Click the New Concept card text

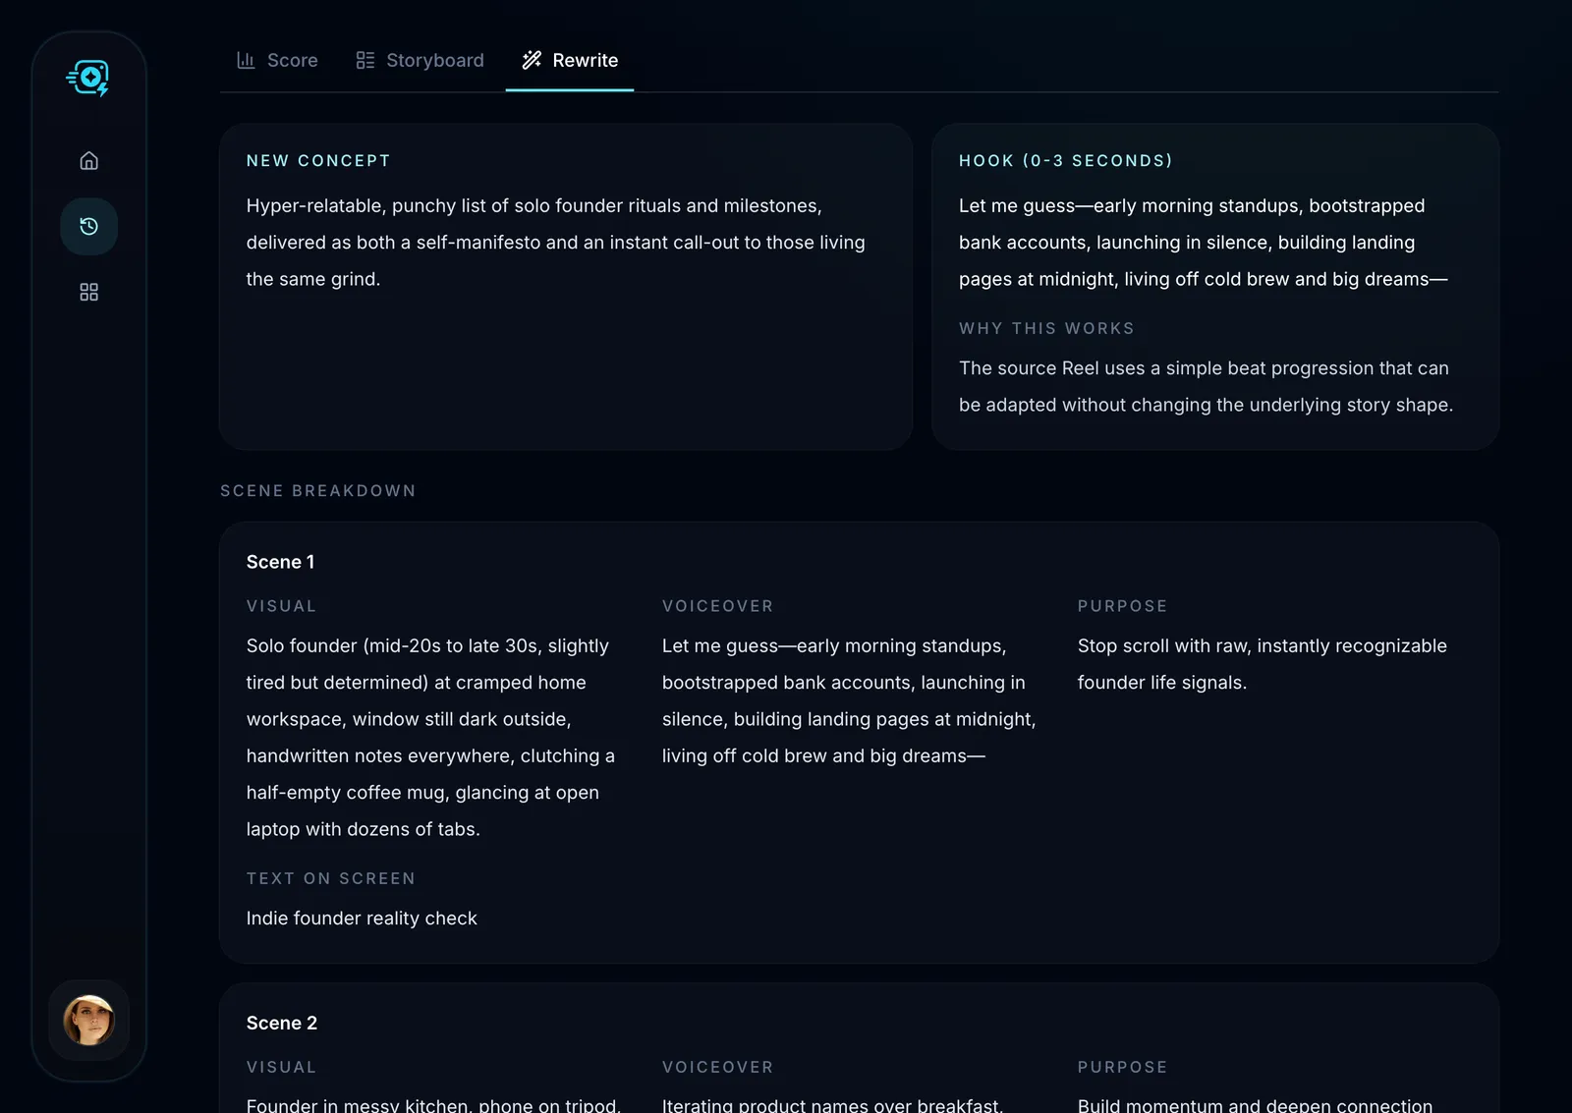coord(556,242)
